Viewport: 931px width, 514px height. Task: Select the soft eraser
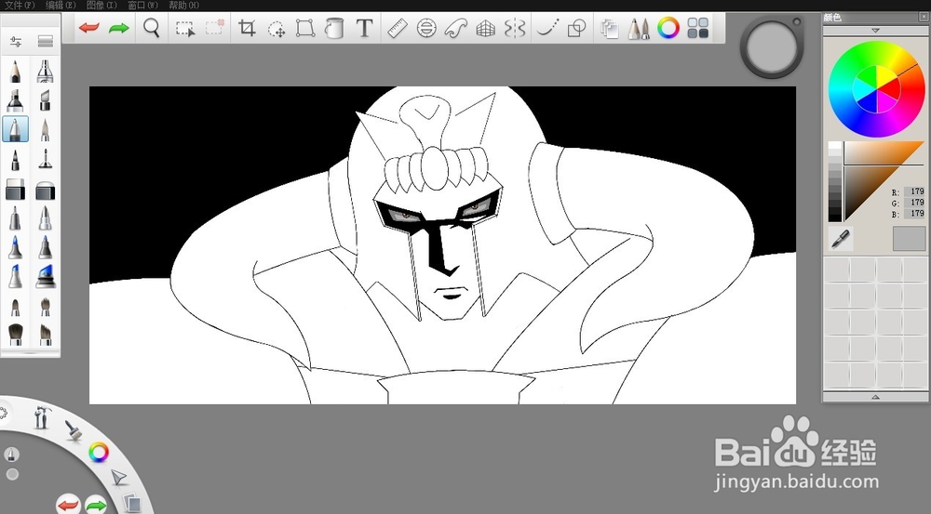(45, 191)
